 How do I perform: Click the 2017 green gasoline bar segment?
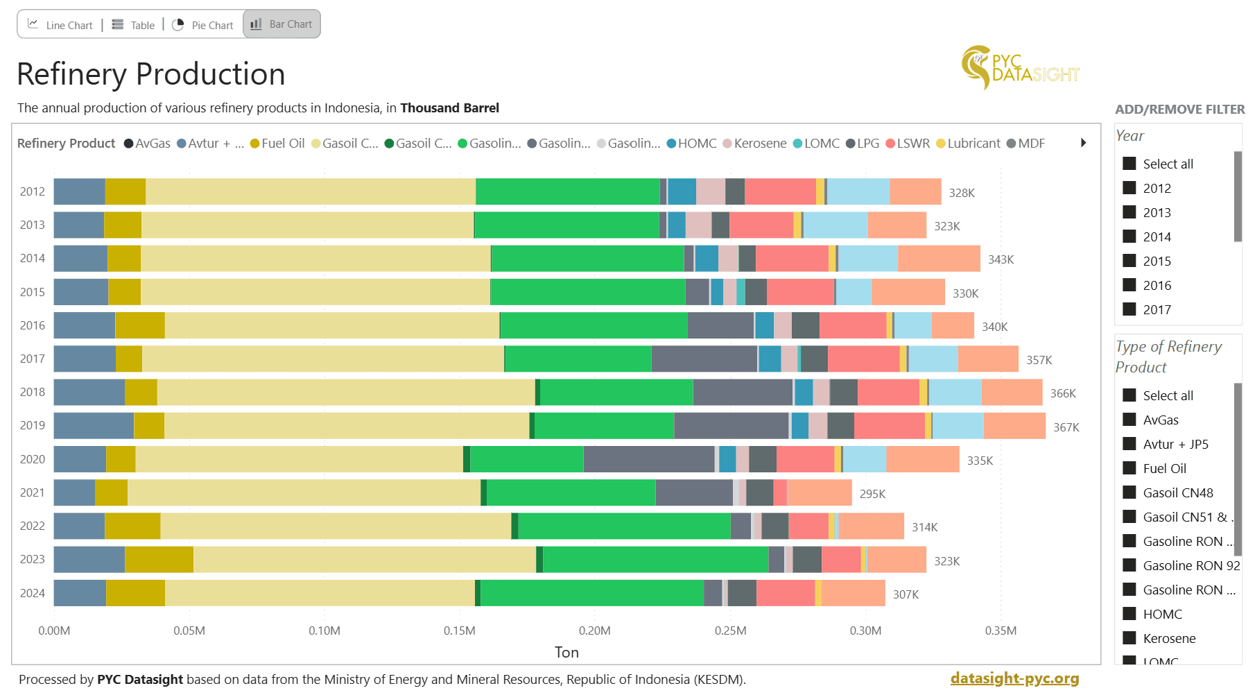[x=578, y=359]
